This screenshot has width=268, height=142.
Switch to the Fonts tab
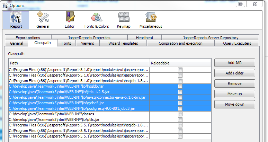66,43
